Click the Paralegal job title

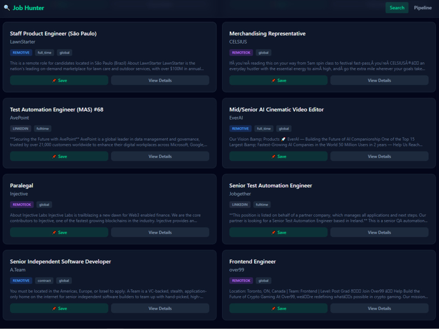[x=22, y=185]
